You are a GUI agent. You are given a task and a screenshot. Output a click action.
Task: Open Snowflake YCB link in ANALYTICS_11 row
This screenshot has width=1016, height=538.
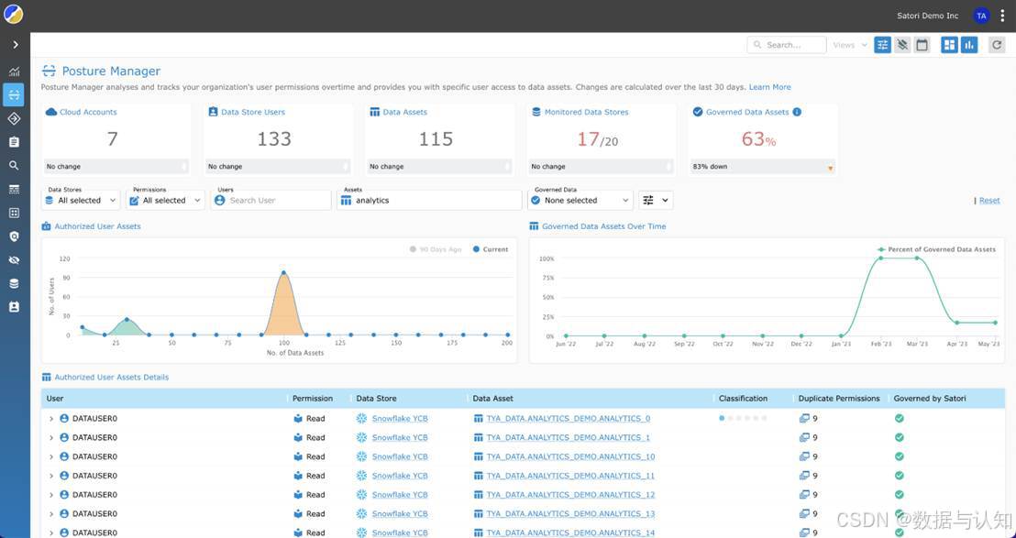click(x=400, y=475)
